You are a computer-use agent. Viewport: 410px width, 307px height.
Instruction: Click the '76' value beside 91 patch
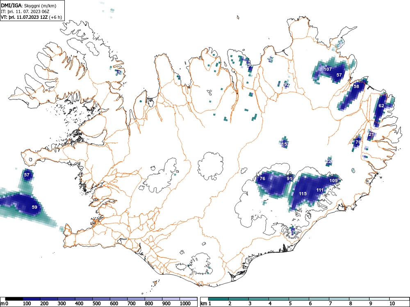262,178
